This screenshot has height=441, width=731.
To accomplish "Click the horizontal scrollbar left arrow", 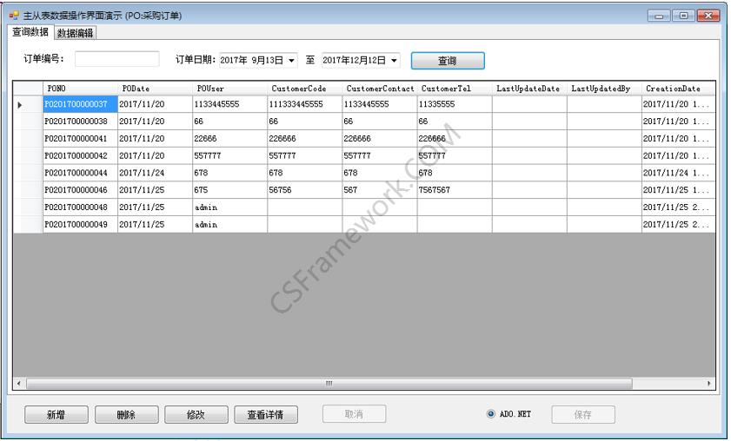I will pos(19,383).
